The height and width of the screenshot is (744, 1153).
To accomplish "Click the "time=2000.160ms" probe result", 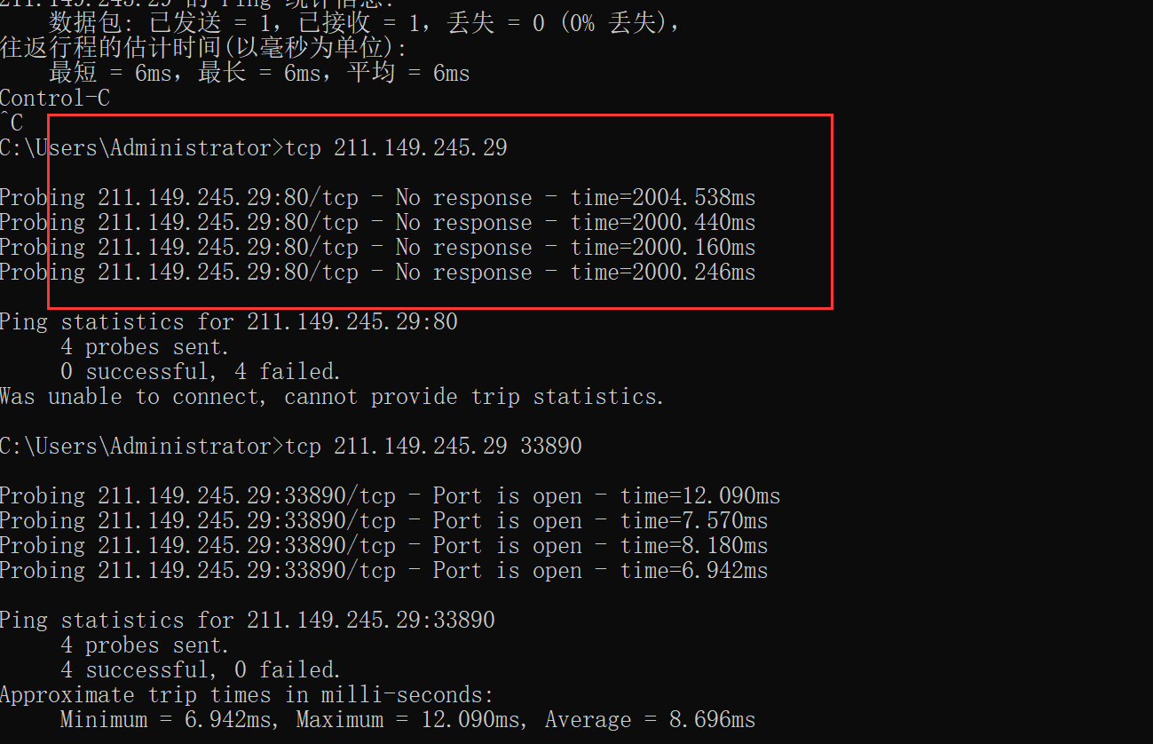I will point(663,248).
